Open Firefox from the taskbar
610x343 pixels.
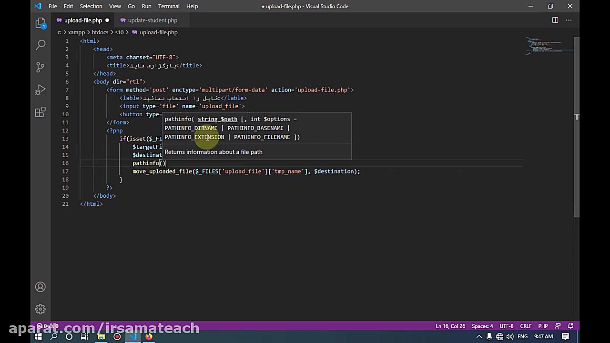tap(149, 337)
